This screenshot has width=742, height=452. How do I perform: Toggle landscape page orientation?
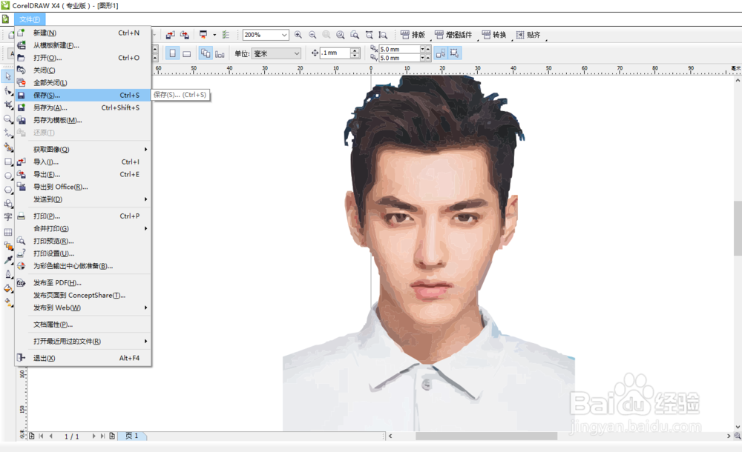(x=186, y=53)
